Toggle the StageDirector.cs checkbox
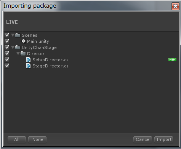This screenshot has width=181, height=149. click(x=7, y=66)
